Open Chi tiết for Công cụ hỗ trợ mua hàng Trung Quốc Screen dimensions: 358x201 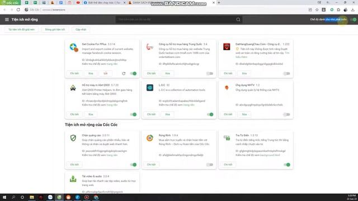click(151, 73)
